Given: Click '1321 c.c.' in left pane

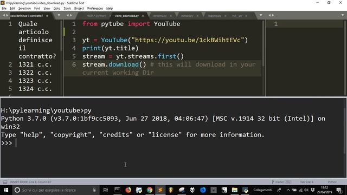Looking at the screenshot, I should [x=35, y=64].
